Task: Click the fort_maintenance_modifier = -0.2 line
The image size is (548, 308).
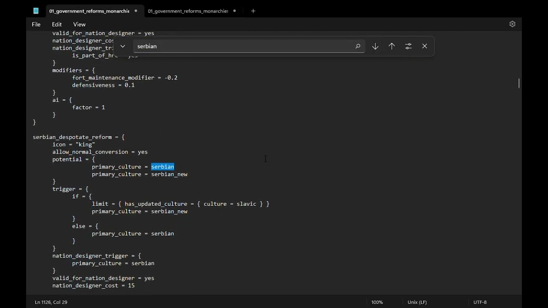Action: [x=125, y=78]
